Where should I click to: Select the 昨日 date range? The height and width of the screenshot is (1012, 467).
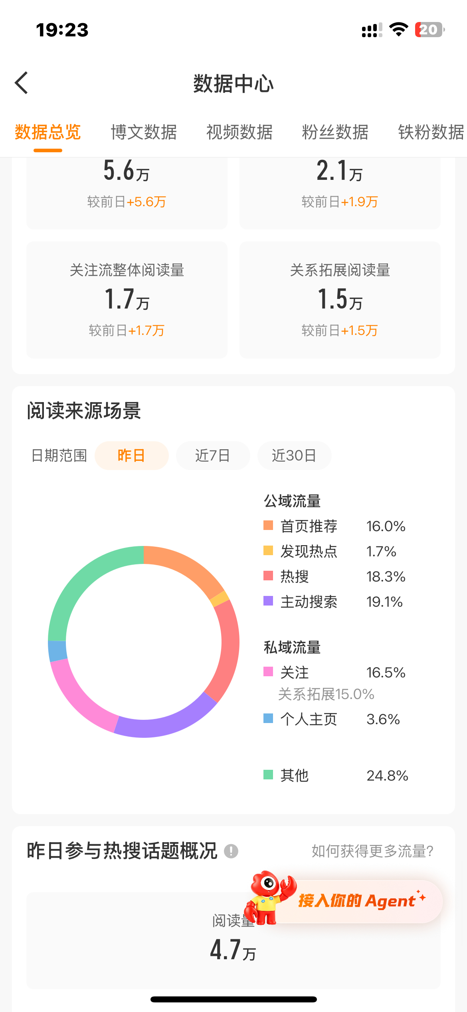(131, 456)
